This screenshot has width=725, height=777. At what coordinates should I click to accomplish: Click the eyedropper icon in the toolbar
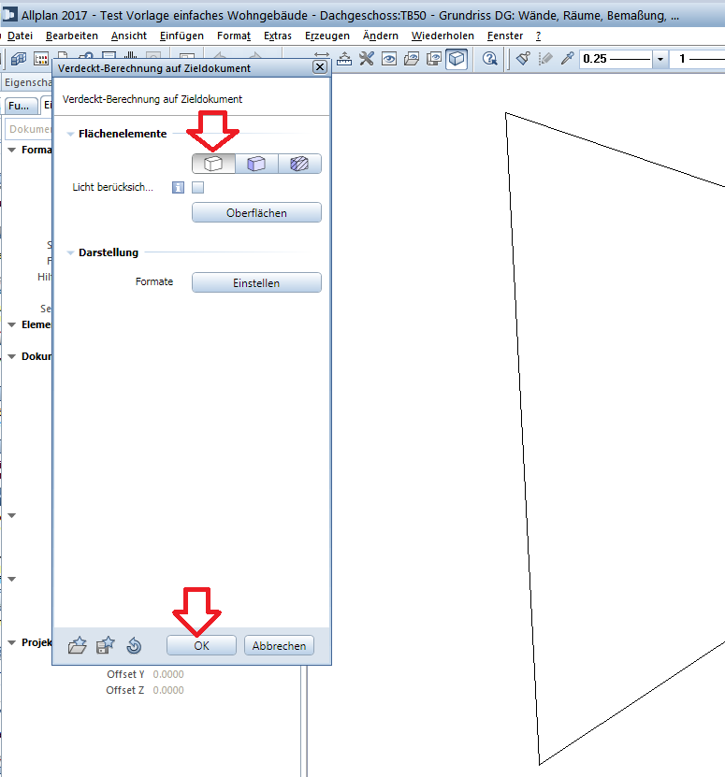point(566,59)
